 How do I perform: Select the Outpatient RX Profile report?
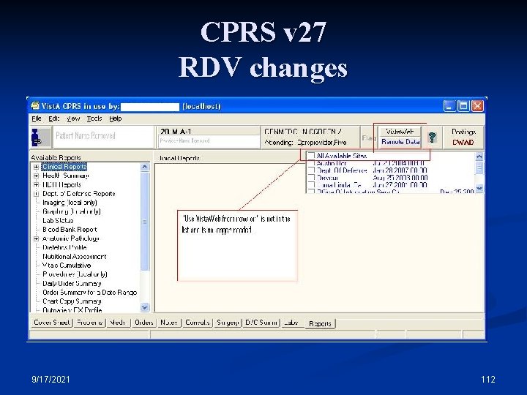click(72, 310)
